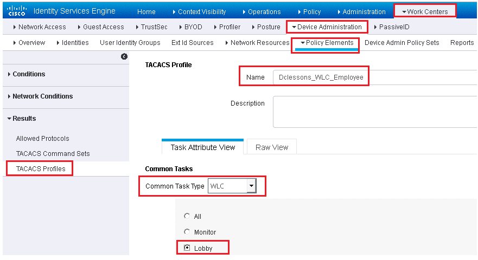Go to the Overview section
478x260 pixels.
[29, 43]
